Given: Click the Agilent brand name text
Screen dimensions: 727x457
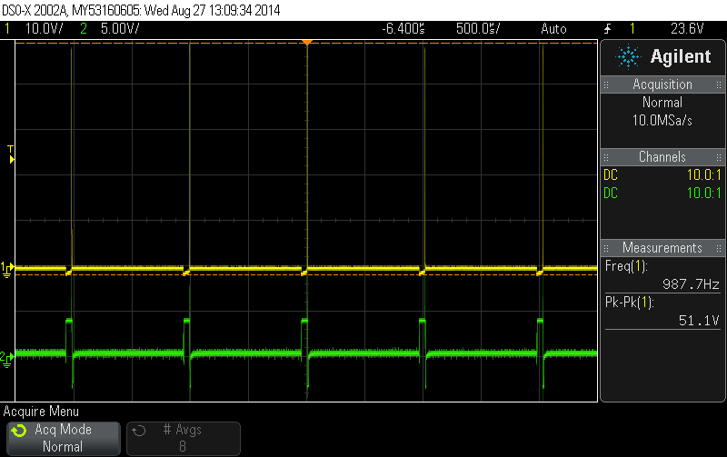Looking at the screenshot, I should (x=680, y=56).
